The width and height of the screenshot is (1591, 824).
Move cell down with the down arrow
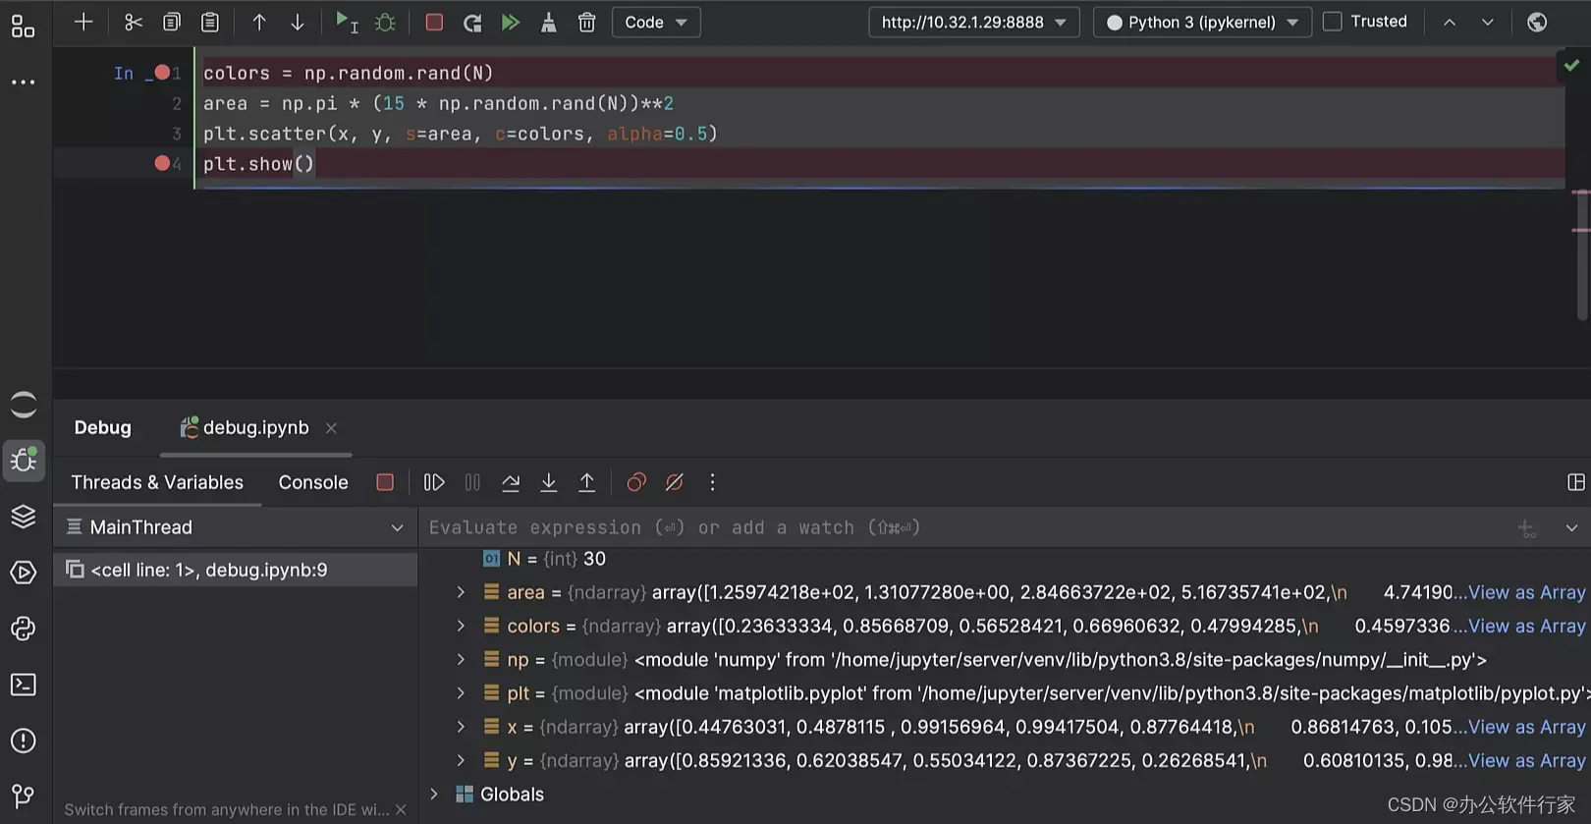click(x=298, y=22)
